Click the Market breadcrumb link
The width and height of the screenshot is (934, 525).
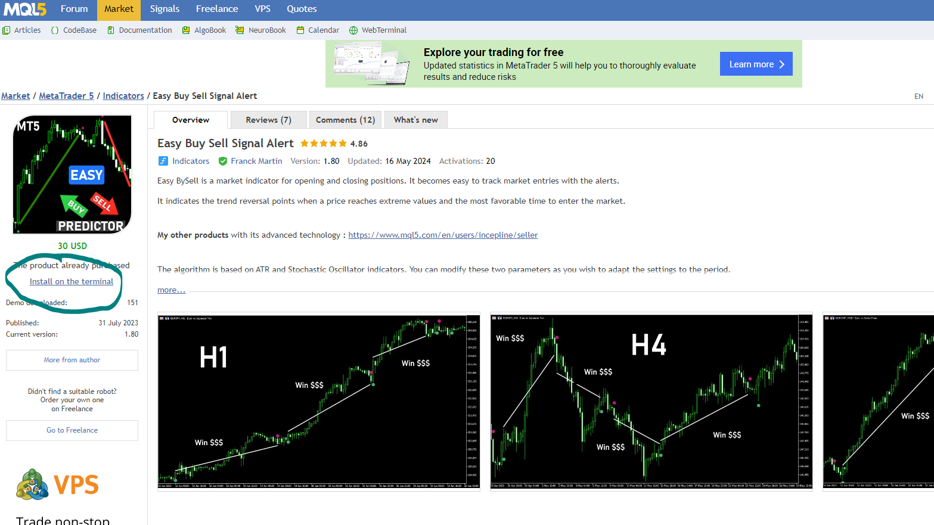15,96
